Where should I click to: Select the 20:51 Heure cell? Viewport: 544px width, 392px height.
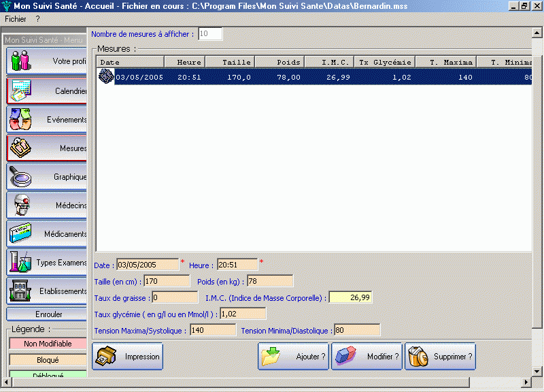point(189,77)
